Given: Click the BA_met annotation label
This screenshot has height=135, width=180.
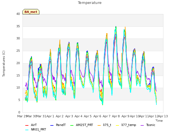Looking at the screenshot, I should pos(31,12).
